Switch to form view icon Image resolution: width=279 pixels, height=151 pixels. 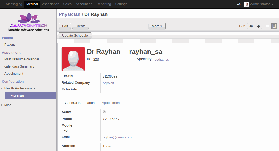(274, 26)
